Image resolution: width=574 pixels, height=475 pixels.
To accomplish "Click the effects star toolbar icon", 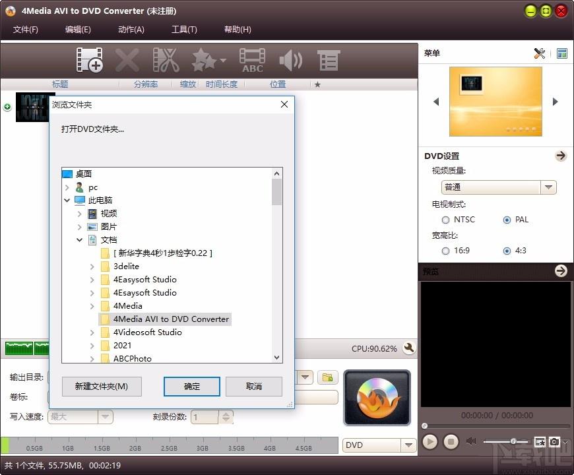I will pos(205,59).
